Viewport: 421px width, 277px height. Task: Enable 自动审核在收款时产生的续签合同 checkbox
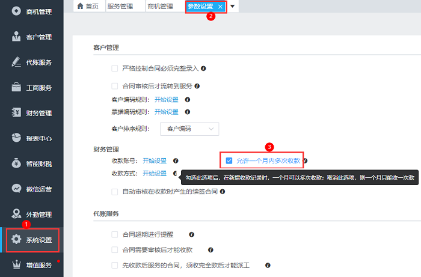115,192
